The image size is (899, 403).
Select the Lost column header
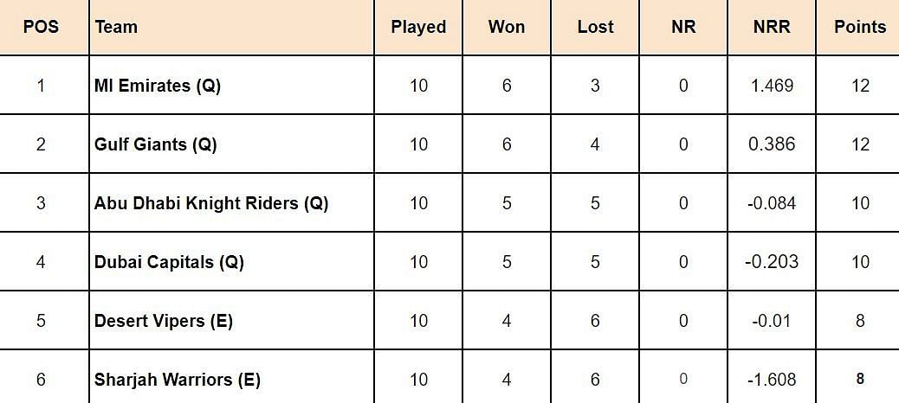click(595, 27)
